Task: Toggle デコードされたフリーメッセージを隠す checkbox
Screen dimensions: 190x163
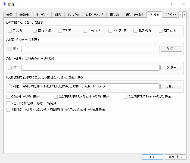Action: click(x=8, y=103)
